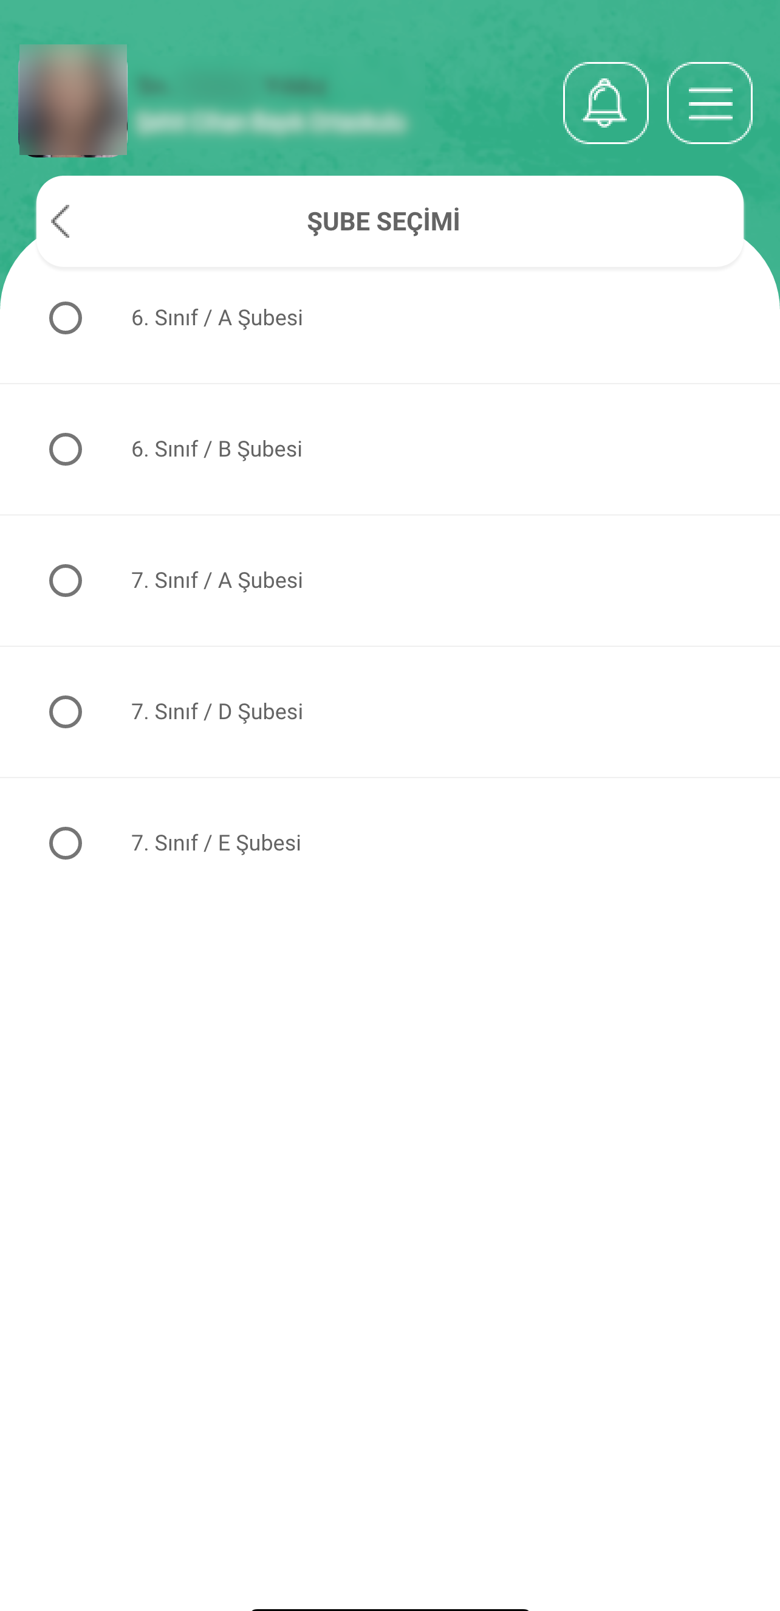Tap the "6. Sınıf / A Şubesi" label text
Screen dimensions: 780x1611
pyautogui.click(x=217, y=318)
